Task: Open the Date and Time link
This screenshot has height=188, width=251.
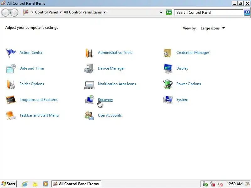Action: (32, 68)
